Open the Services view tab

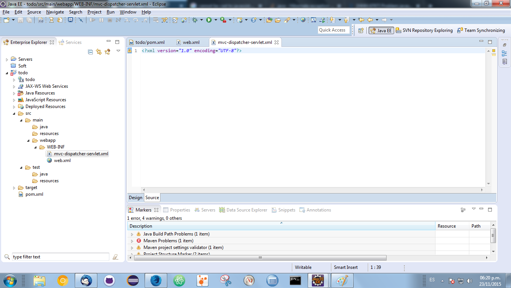pos(70,42)
